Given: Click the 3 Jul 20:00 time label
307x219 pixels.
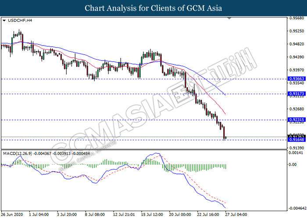Looking at the screenshot, I should pyautogui.click(x=67, y=215).
